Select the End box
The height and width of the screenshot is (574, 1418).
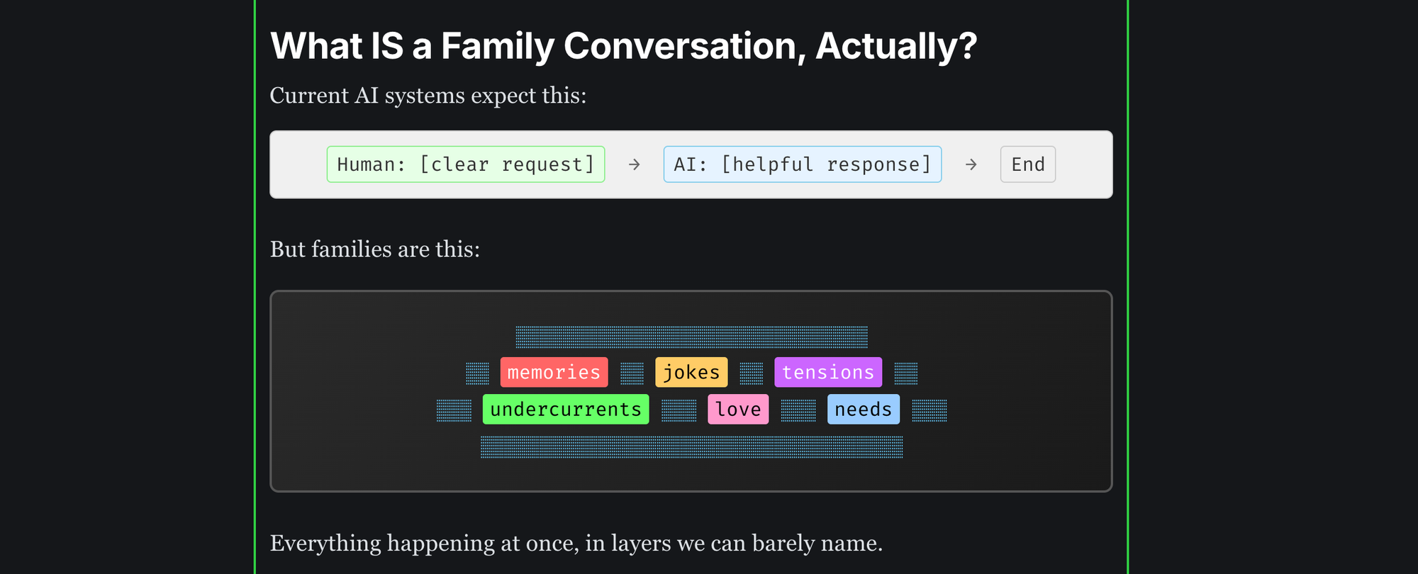point(1028,164)
